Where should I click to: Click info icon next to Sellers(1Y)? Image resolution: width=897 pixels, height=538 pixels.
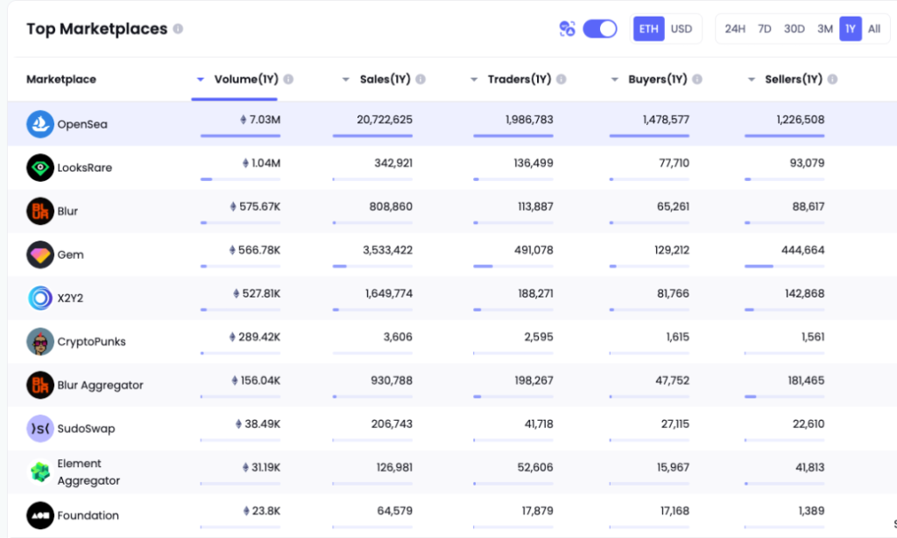coord(832,80)
